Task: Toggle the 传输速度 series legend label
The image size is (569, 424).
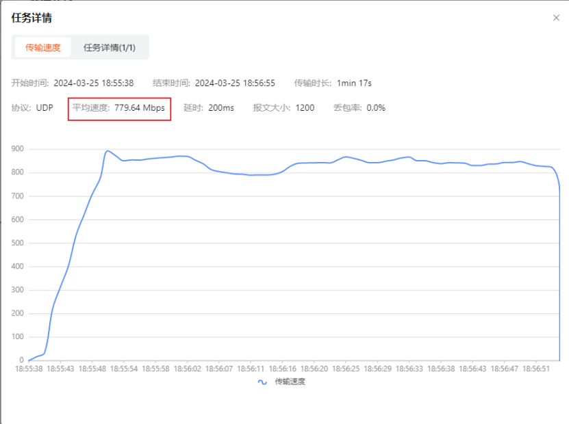Action: pyautogui.click(x=290, y=382)
